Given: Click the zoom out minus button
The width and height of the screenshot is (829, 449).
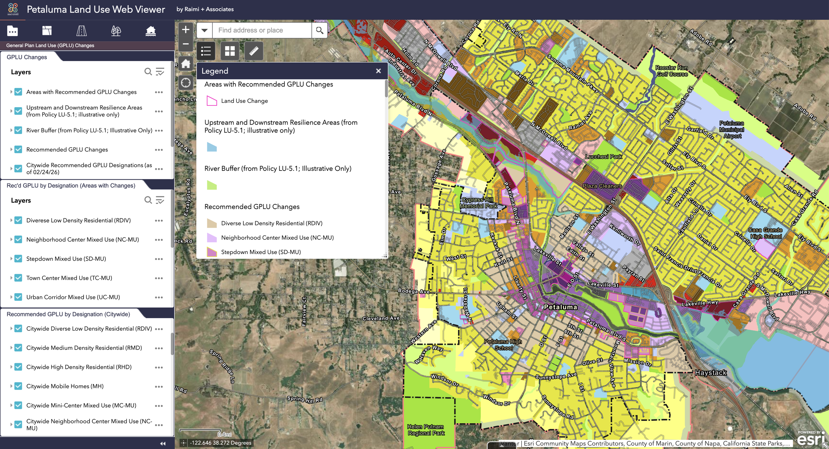Looking at the screenshot, I should (186, 44).
